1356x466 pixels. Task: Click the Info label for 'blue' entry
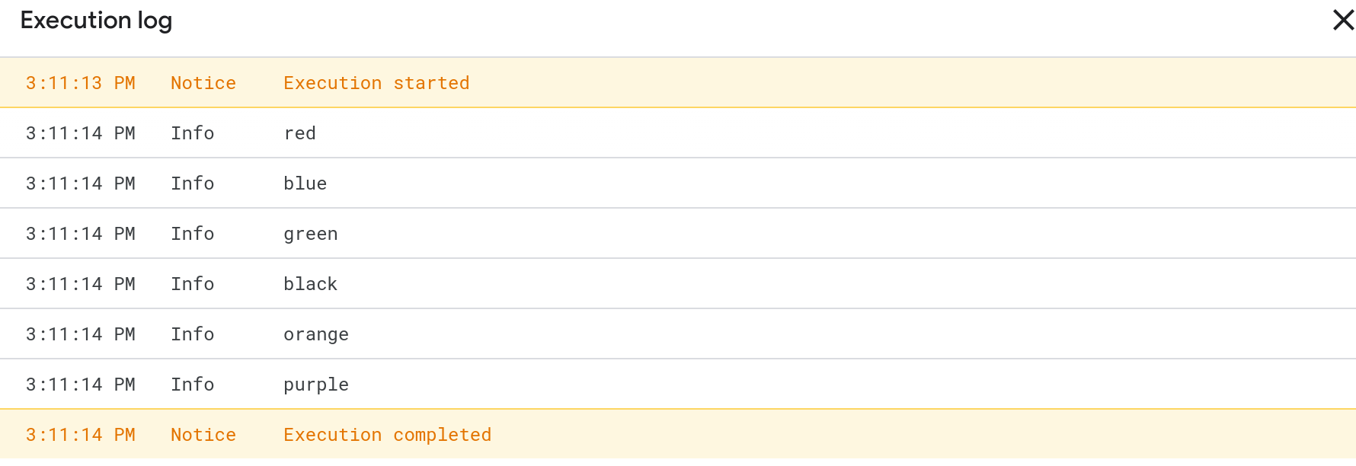tap(192, 184)
